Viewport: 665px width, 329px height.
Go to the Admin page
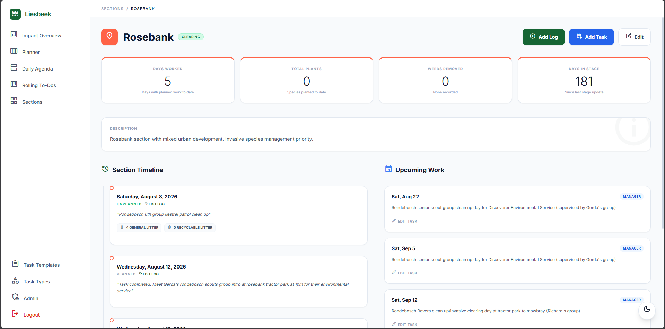[x=31, y=298]
